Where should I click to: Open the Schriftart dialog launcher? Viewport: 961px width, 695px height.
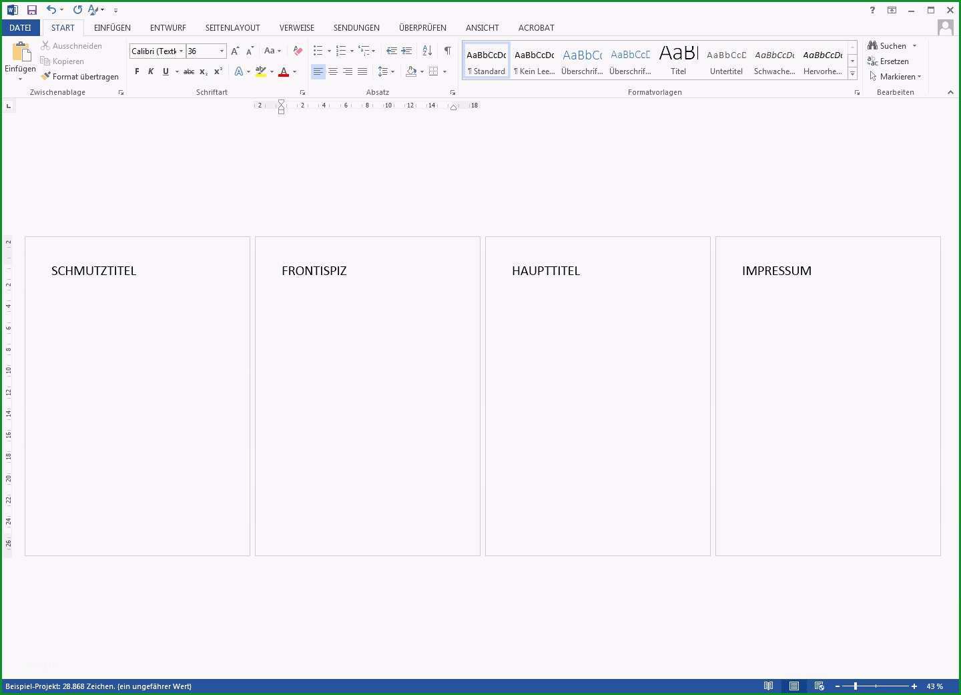[x=302, y=92]
